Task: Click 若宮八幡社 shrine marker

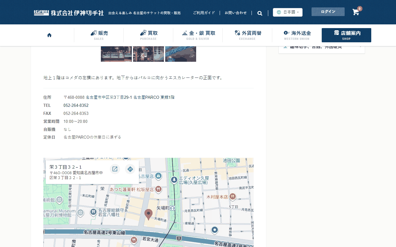Action: (x=93, y=212)
